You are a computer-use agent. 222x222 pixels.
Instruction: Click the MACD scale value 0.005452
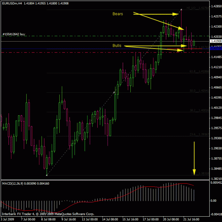click(x=216, y=183)
